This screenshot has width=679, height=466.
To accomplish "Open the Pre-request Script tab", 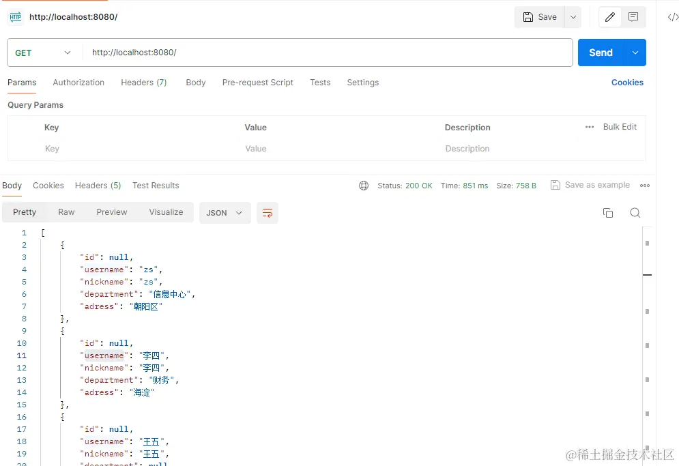I will pyautogui.click(x=258, y=83).
